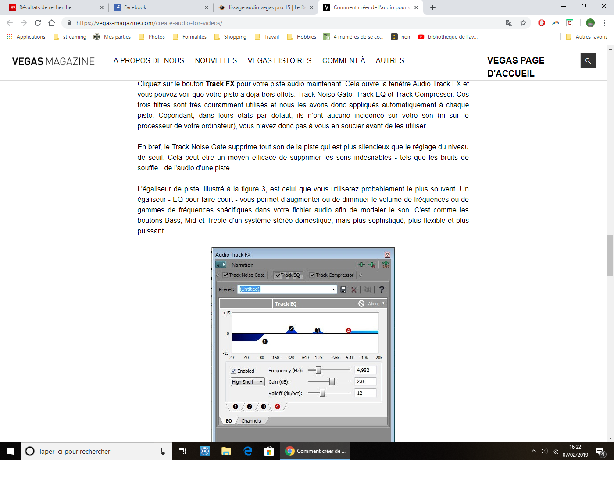Save the preset with the floppy icon
Image resolution: width=614 pixels, height=494 pixels.
(x=343, y=289)
